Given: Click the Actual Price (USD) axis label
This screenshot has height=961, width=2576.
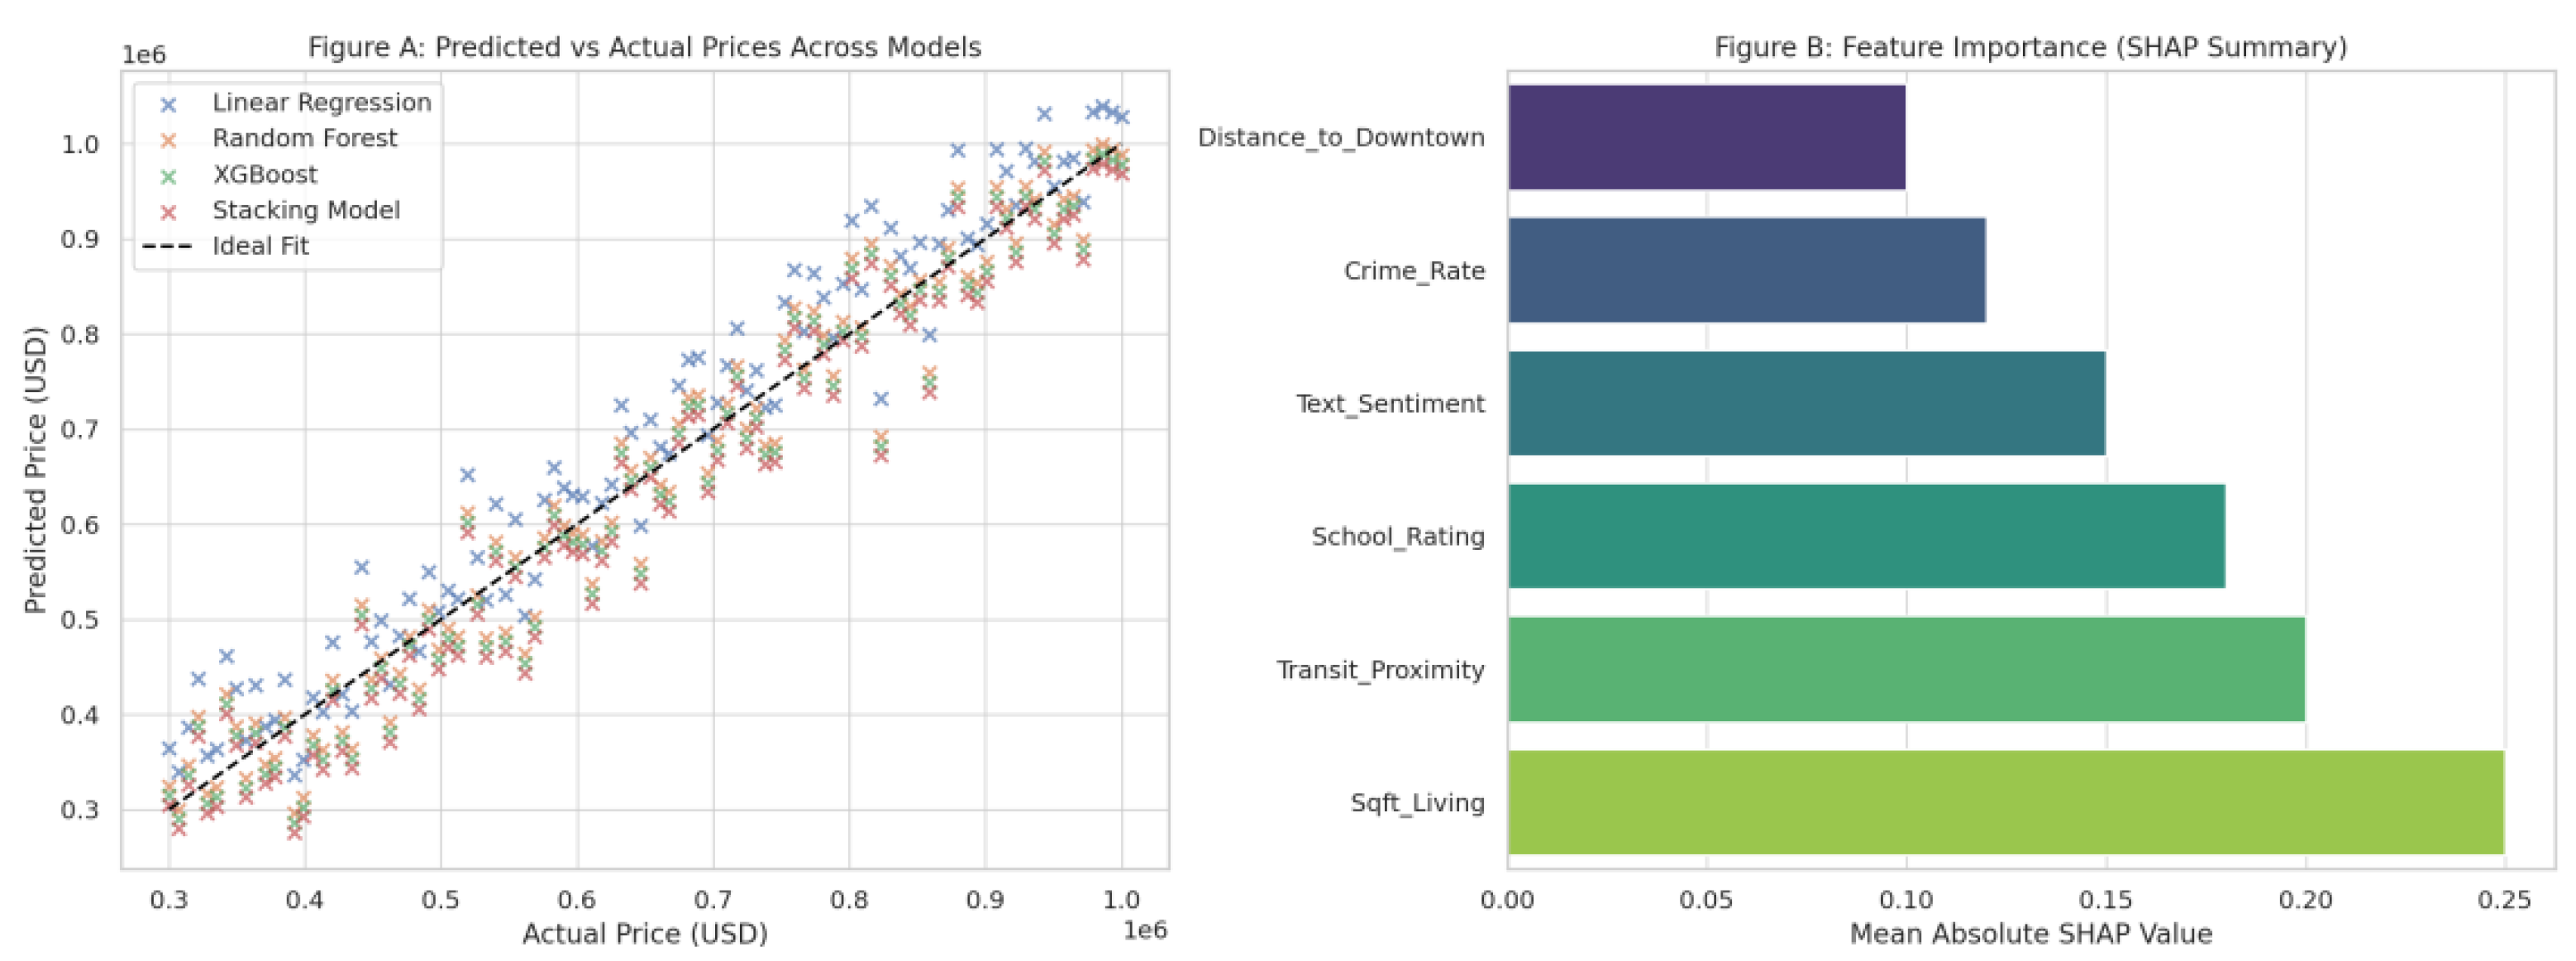Looking at the screenshot, I should point(644,934).
